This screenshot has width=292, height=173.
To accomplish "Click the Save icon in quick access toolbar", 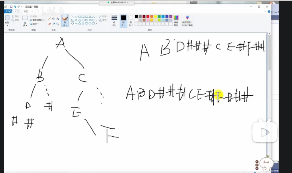I will coord(11,7).
